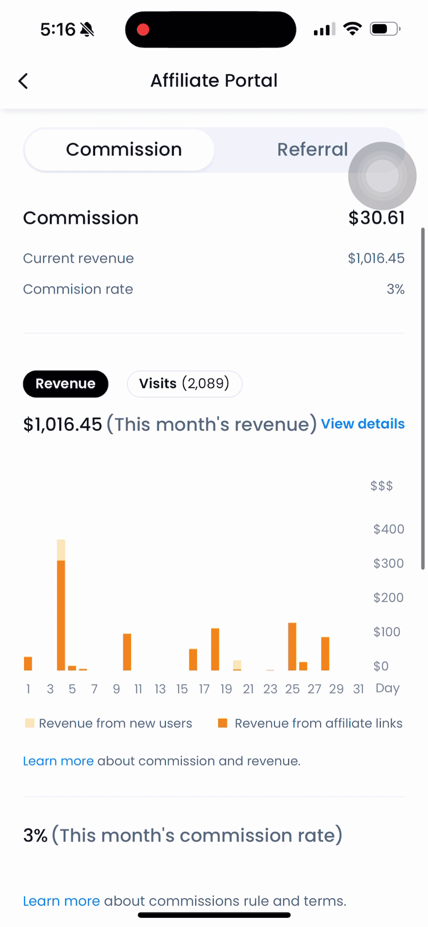The height and width of the screenshot is (927, 428).
Task: Tap the Revenue from affiliate links legend swatch
Action: coord(223,723)
